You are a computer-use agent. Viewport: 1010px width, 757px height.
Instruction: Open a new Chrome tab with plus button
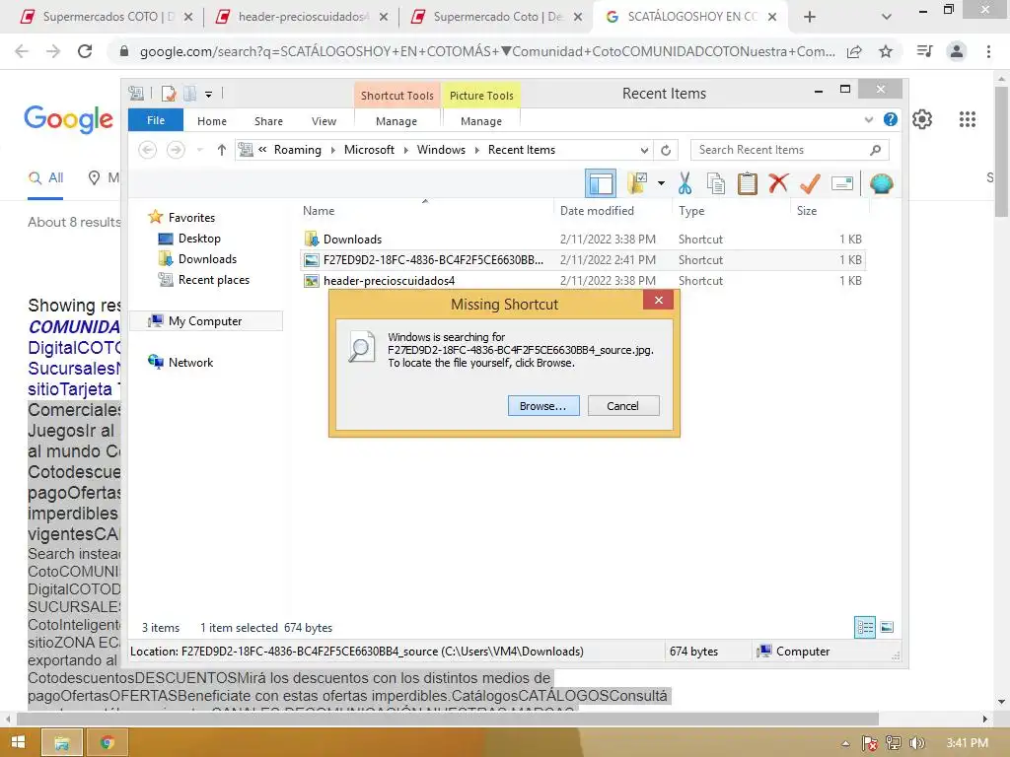810,17
